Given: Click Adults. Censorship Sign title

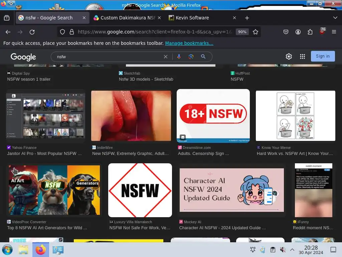Looking at the screenshot, I should (203, 153).
